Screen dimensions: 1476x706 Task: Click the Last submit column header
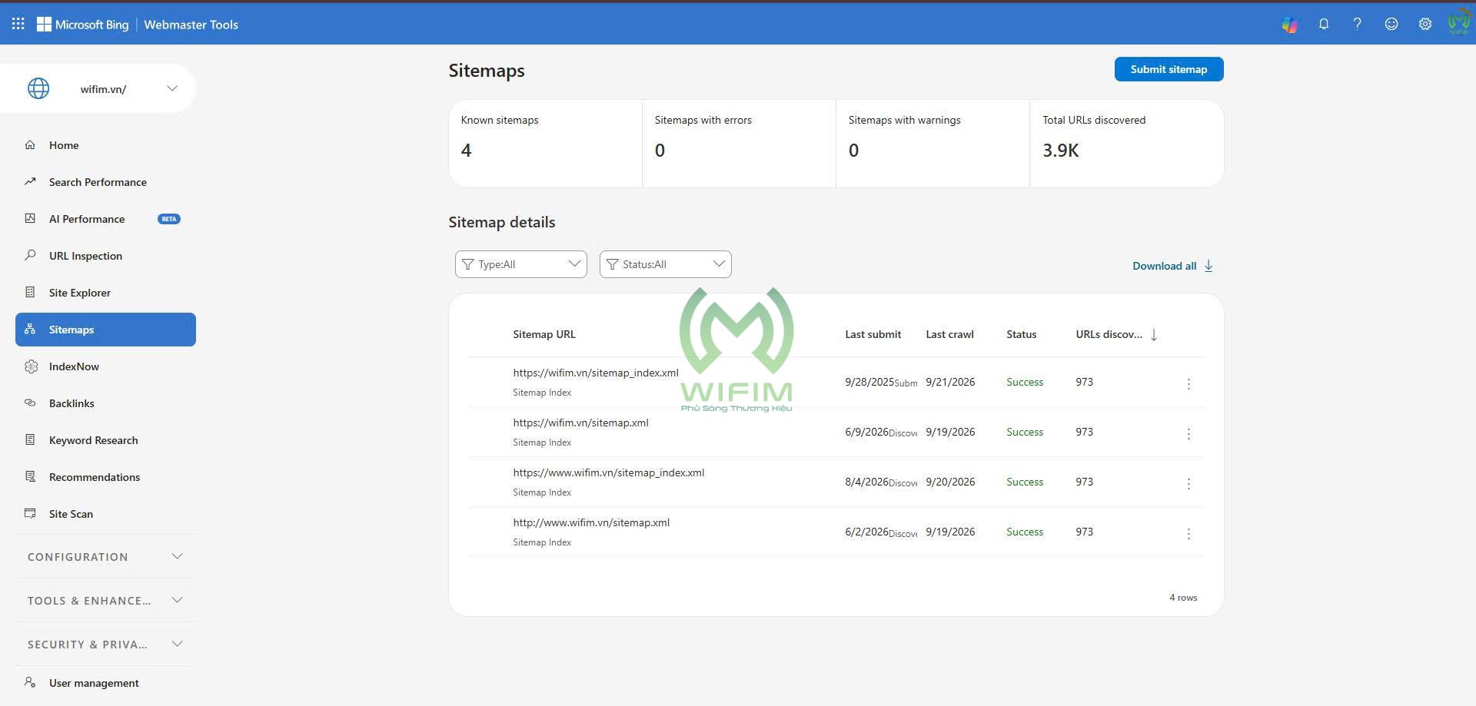click(x=873, y=334)
